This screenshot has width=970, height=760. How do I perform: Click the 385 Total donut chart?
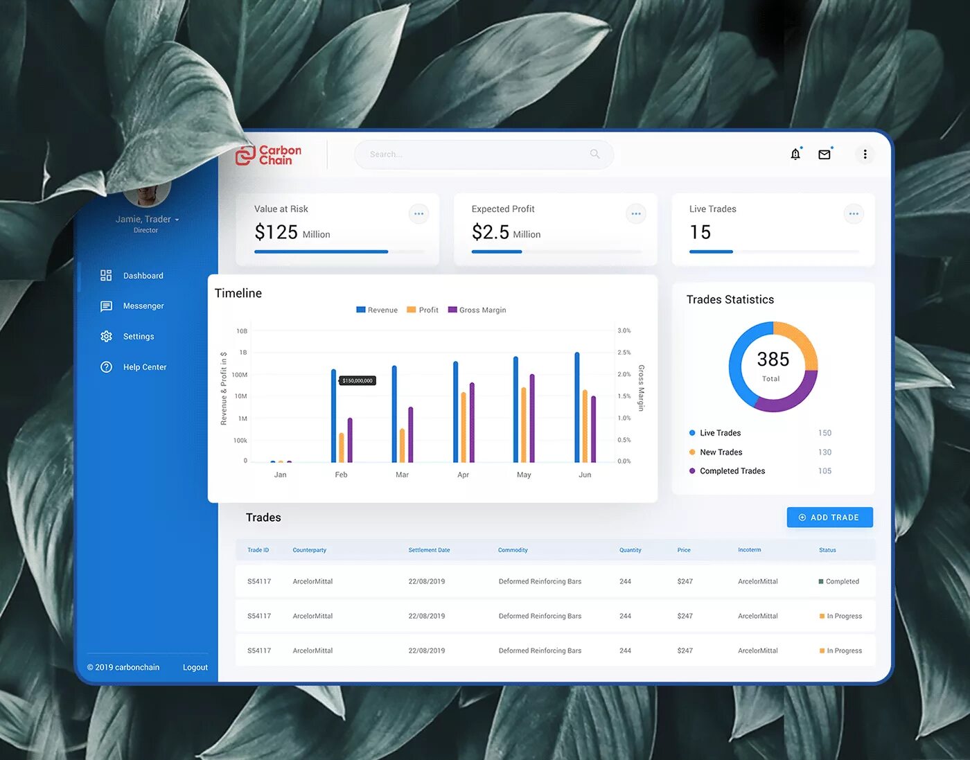tap(773, 366)
